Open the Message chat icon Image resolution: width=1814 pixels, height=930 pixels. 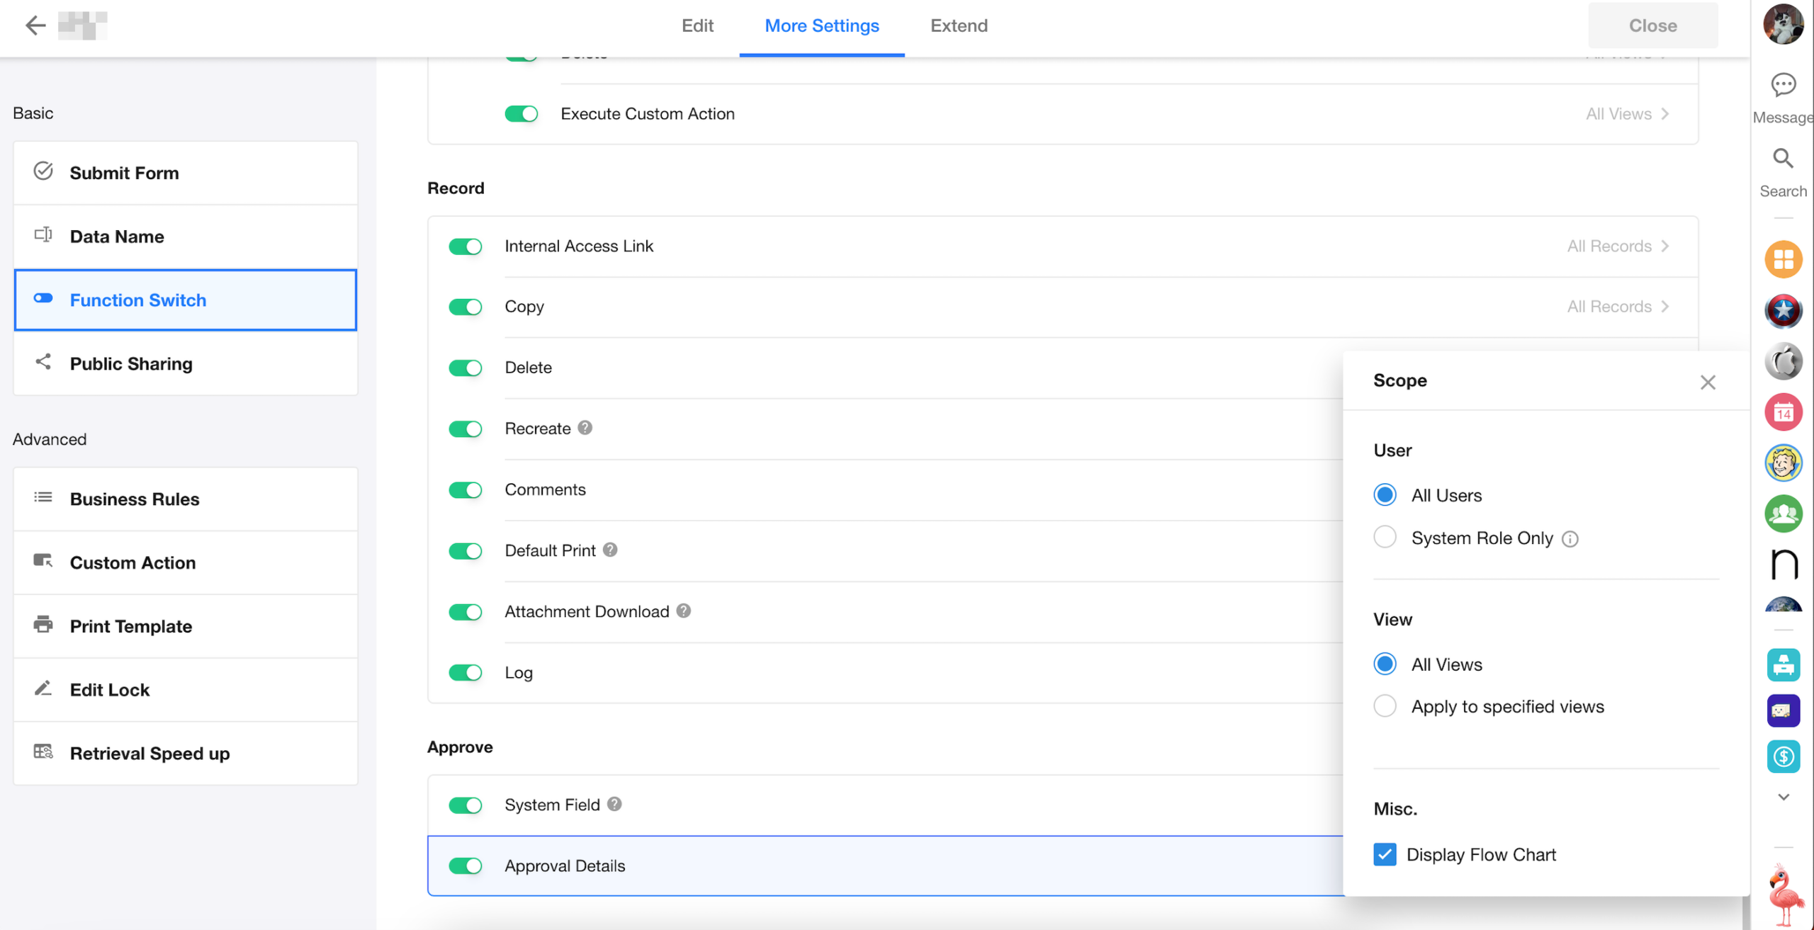1783,86
